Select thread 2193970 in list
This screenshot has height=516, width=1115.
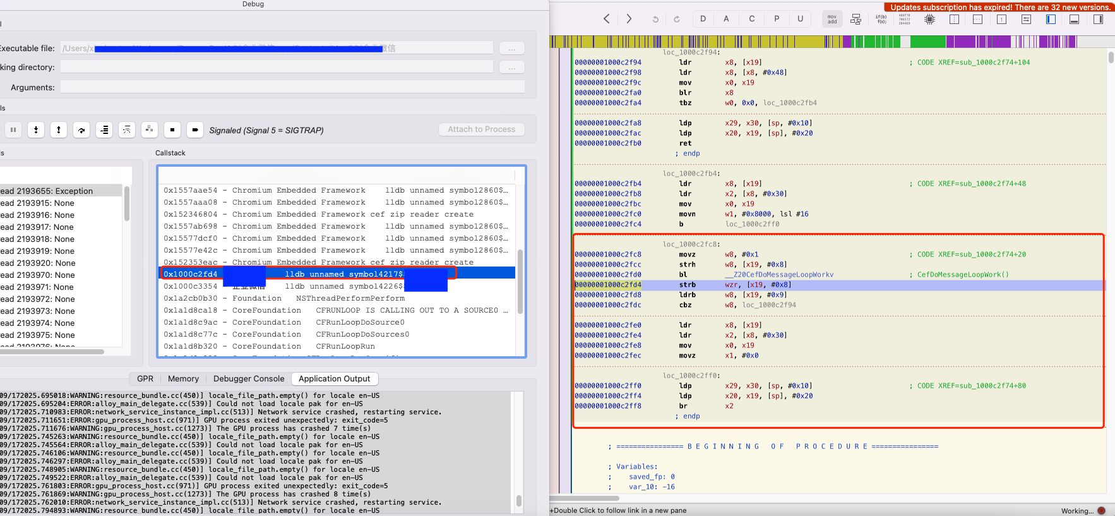click(x=61, y=275)
